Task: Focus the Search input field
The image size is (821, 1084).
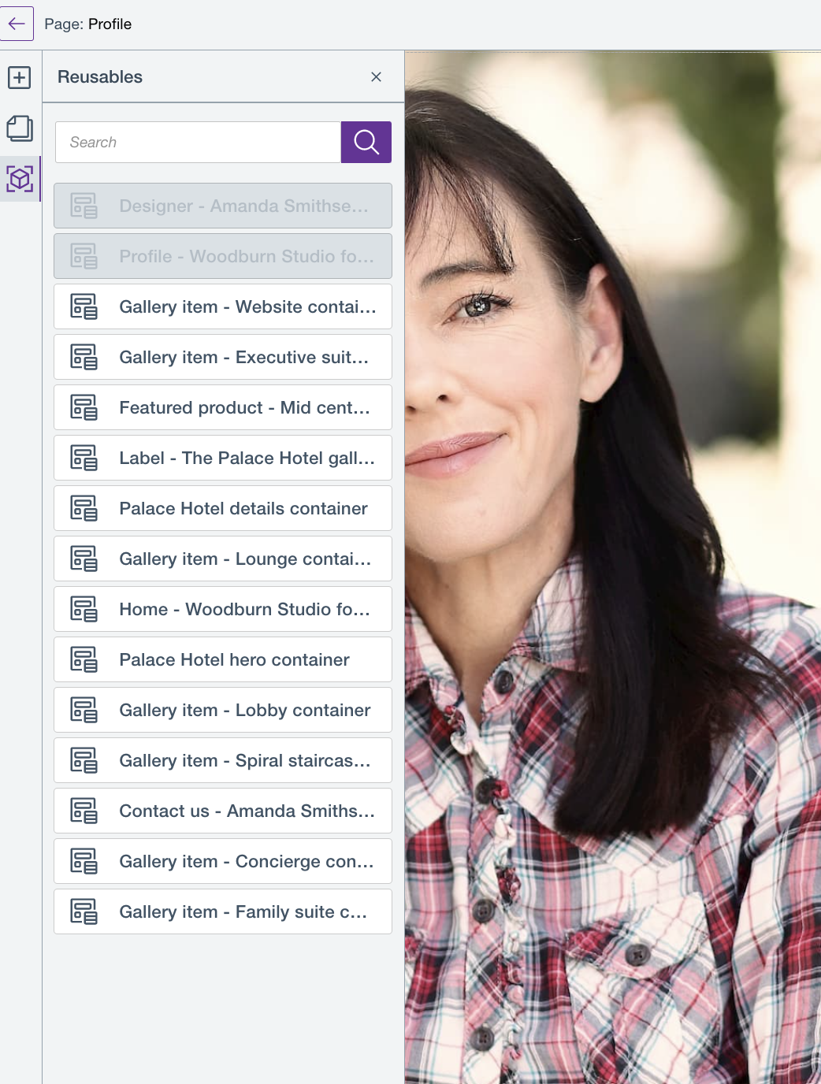Action: point(198,142)
